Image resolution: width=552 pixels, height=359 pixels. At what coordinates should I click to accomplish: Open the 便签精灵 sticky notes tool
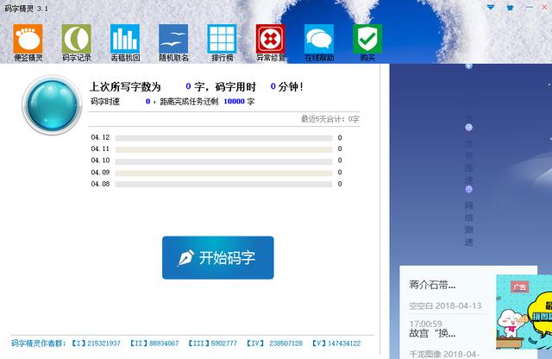click(28, 42)
